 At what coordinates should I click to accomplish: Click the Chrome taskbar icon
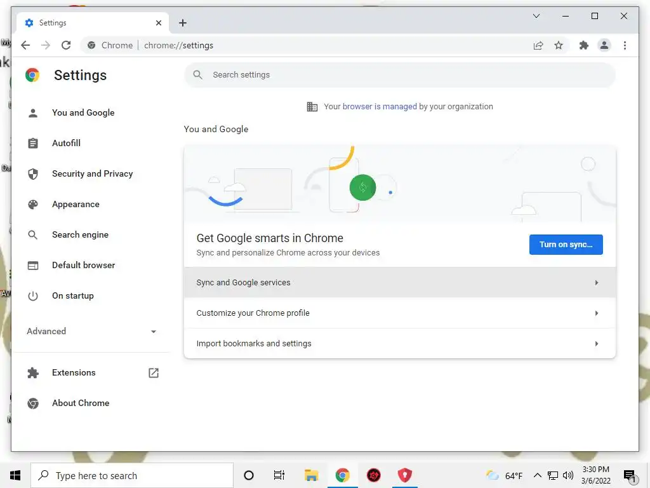point(342,475)
